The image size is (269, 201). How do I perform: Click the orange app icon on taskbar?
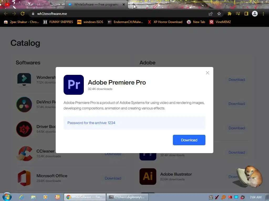pos(58,197)
